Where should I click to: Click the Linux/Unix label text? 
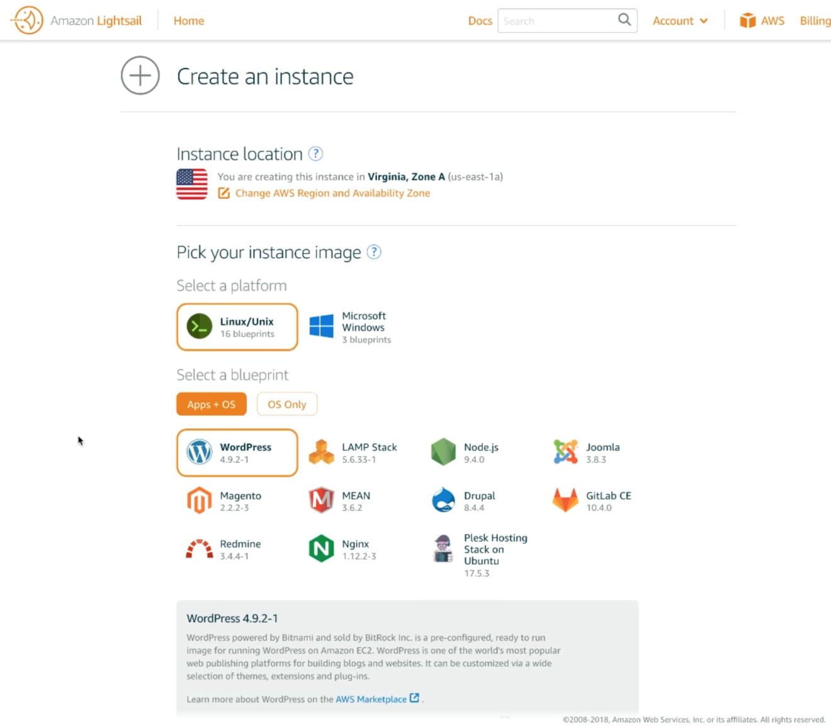[247, 321]
